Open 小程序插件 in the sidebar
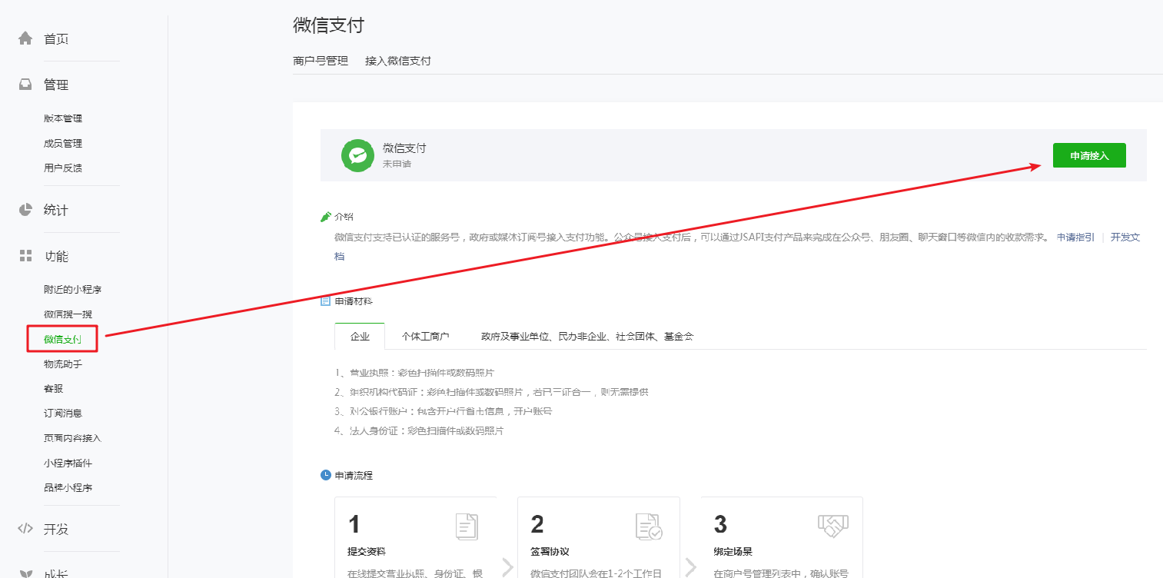Image resolution: width=1163 pixels, height=578 pixels. (68, 463)
